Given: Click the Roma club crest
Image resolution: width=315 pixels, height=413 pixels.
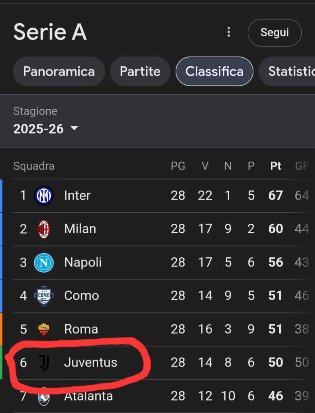Looking at the screenshot, I should coord(44,329).
